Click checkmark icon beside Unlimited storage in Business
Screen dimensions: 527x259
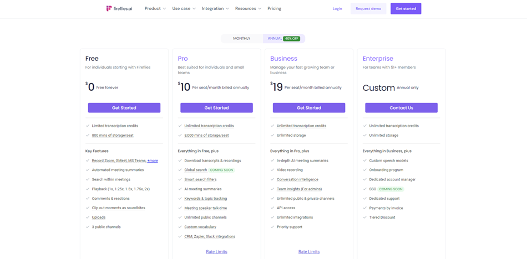tap(272, 135)
